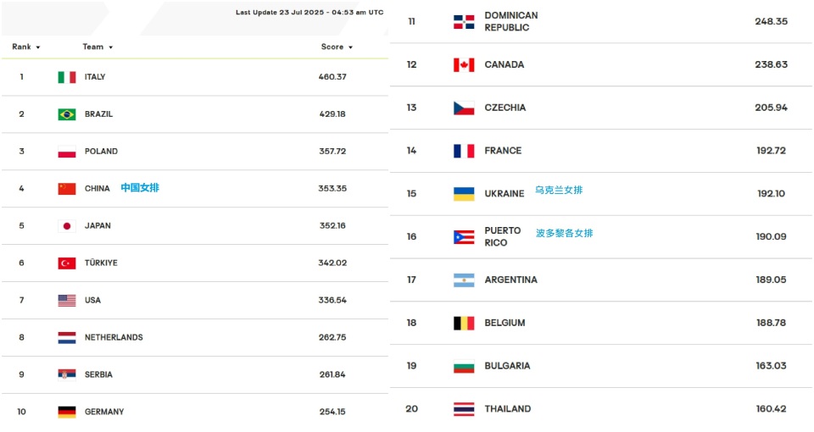Click the 乌克兰女排 blue label
The image size is (814, 432).
coord(559,191)
